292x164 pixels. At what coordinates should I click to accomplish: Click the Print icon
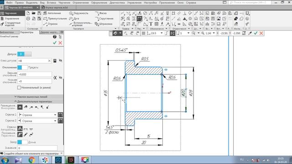coord(28,19)
